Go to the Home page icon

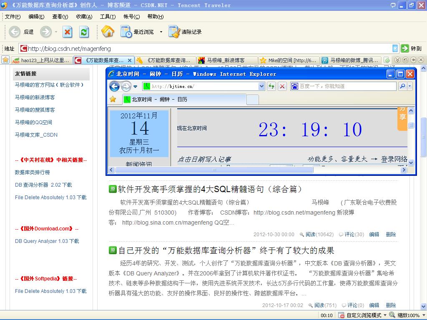pyautogui.click(x=108, y=32)
